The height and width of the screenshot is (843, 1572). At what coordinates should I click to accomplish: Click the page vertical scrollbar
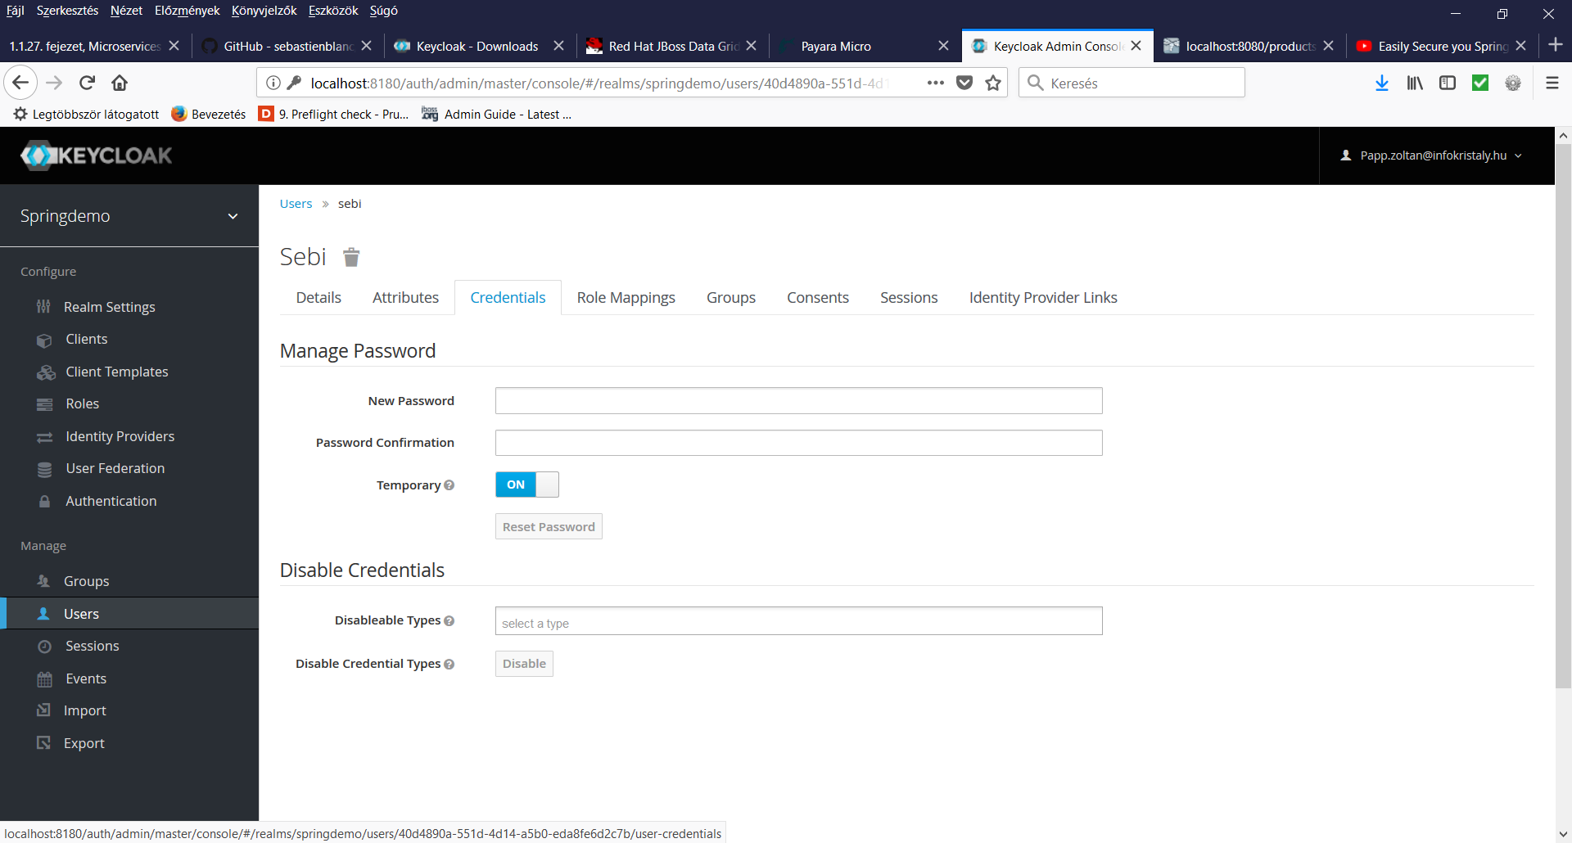click(1563, 417)
